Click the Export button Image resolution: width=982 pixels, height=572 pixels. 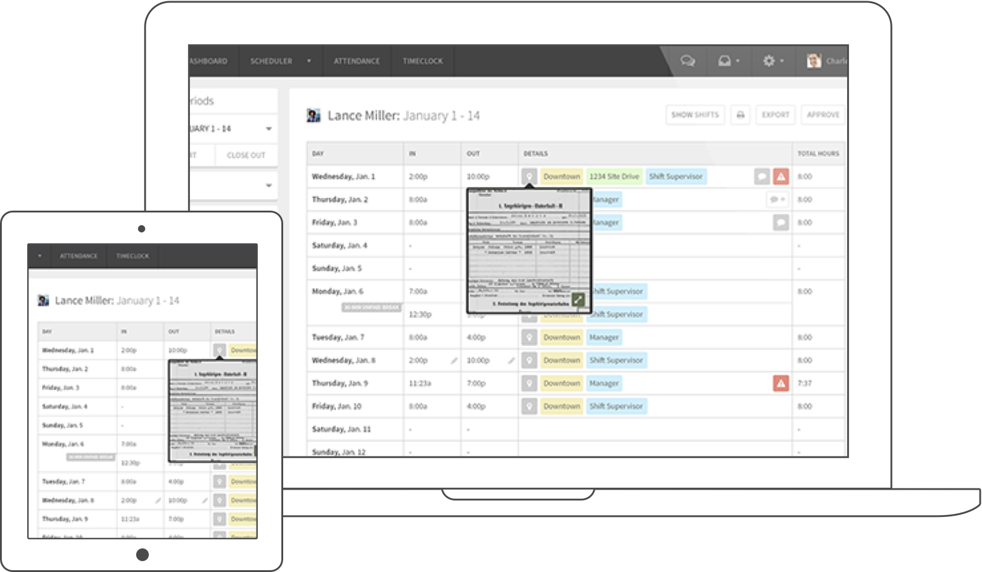pyautogui.click(x=776, y=115)
